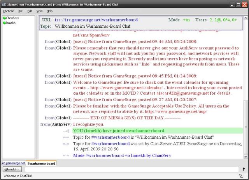This screenshot has width=249, height=180.
Task: Click the ChatZilla icon in title bar
Action: click(x=4, y=5)
